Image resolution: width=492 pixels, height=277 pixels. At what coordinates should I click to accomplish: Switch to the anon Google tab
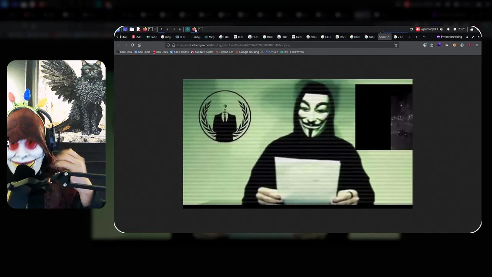pos(370,37)
